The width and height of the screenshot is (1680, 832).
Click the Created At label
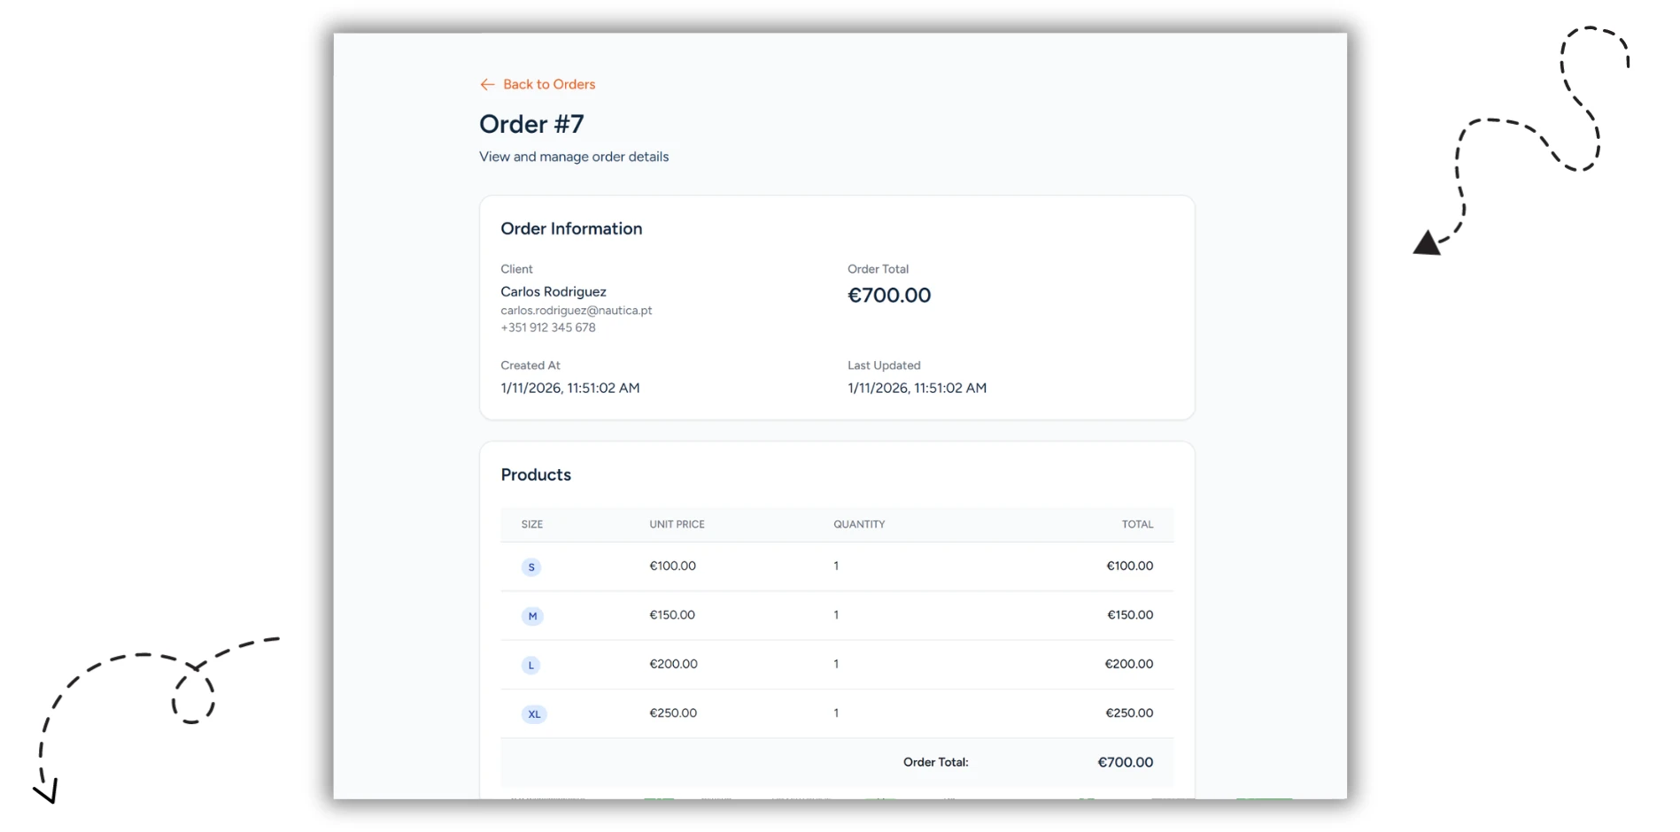click(530, 366)
